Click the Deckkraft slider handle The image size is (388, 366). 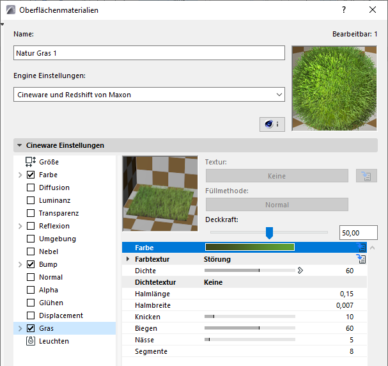pos(269,232)
